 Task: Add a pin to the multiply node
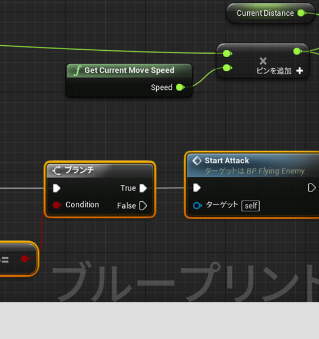(280, 71)
